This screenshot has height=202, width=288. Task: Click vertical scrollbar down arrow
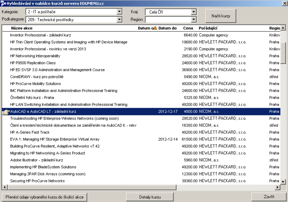click(x=283, y=182)
